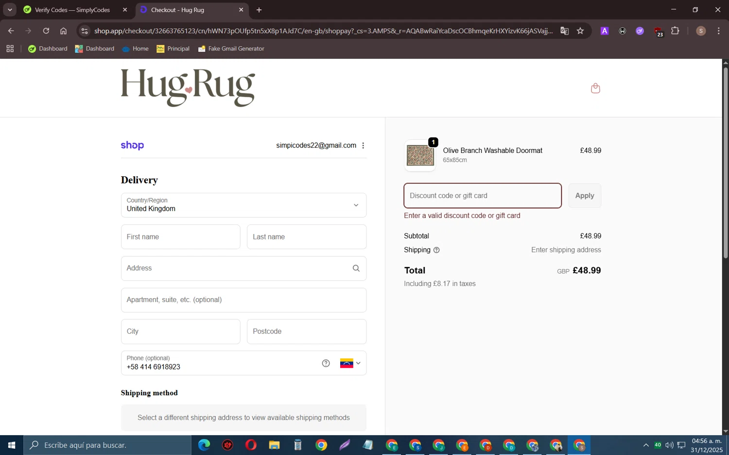Screen dimensions: 729x455
Task: Click the Olive Branch doormat thumbnail
Action: pos(420,155)
